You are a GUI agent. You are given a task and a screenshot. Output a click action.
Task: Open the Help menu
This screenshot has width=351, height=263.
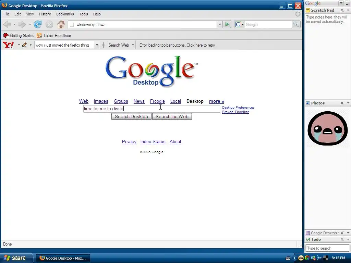tap(97, 14)
